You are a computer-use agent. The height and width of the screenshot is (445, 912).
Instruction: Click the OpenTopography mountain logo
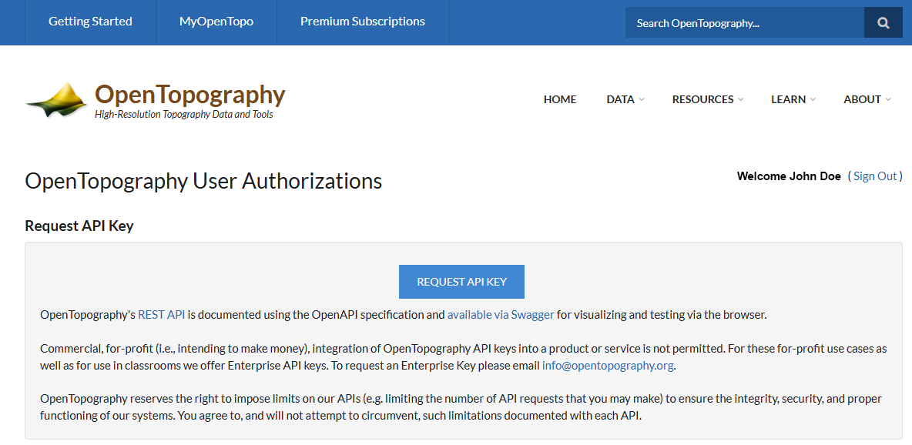[x=57, y=100]
